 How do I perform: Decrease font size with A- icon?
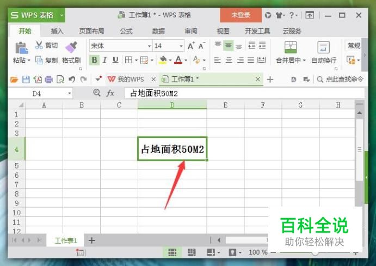202,46
